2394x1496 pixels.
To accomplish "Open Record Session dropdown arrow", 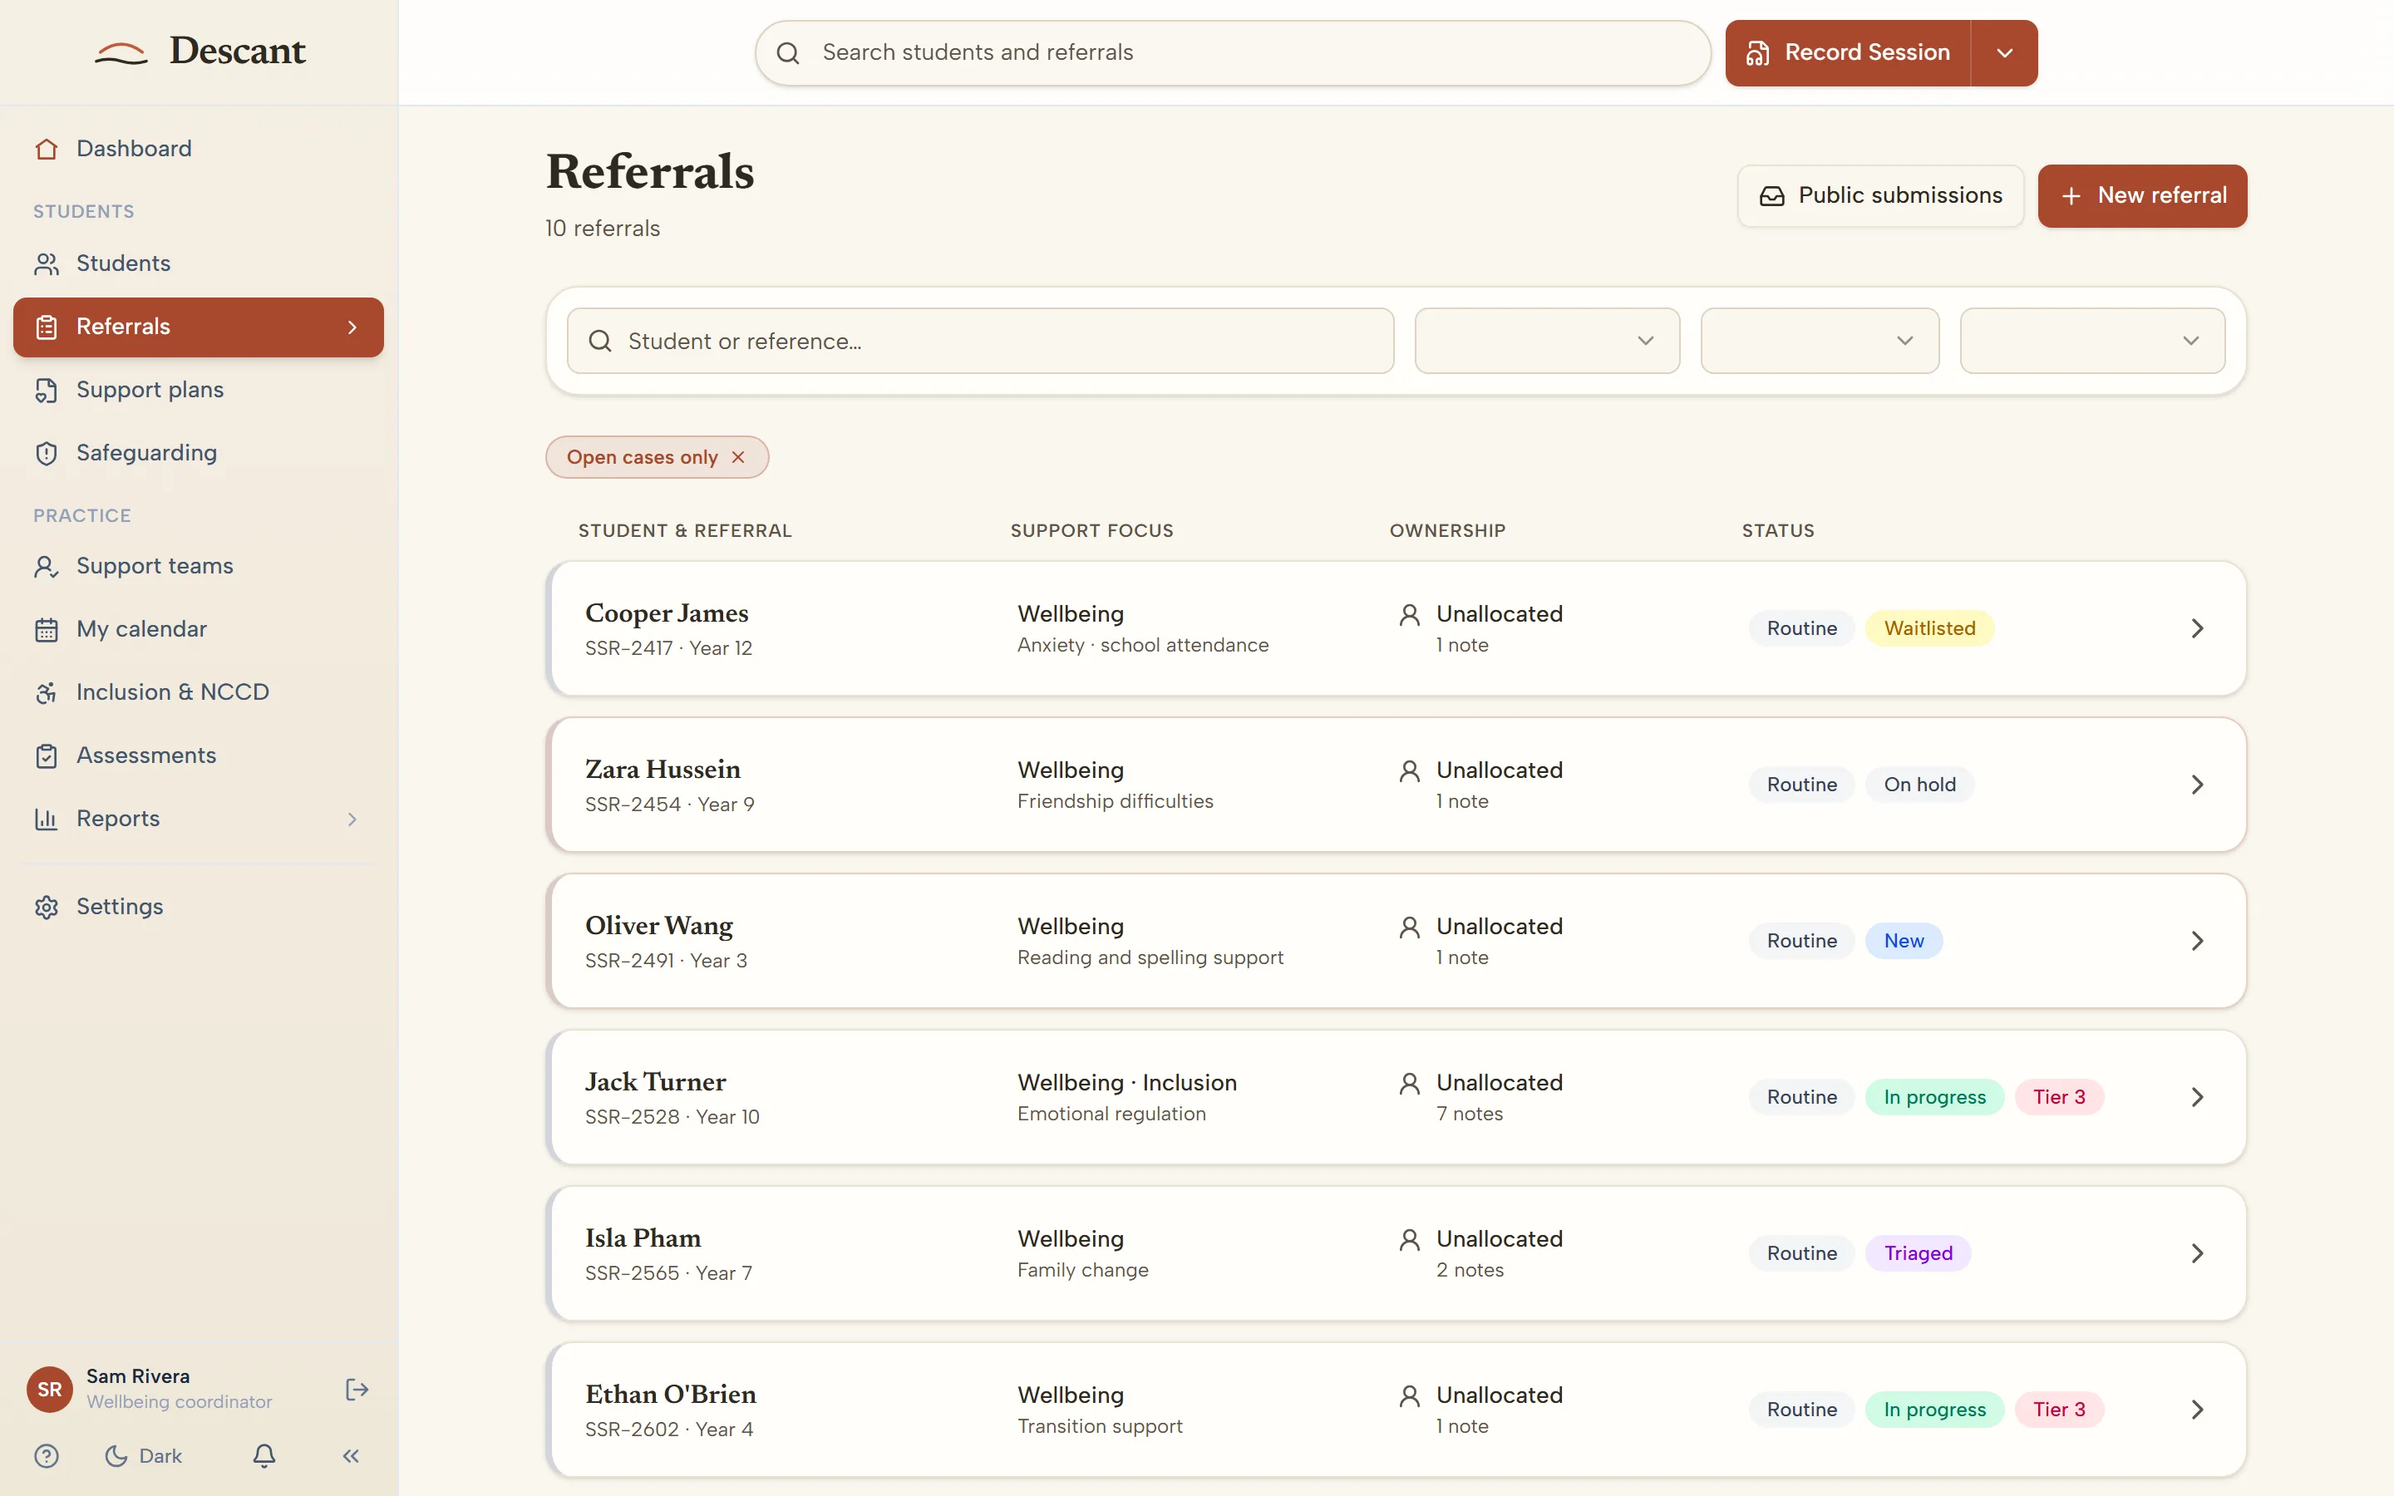I will 2004,52.
